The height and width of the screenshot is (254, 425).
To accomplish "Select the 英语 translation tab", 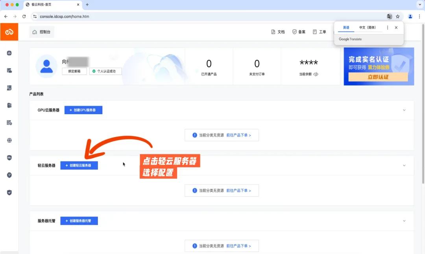I will (x=346, y=28).
